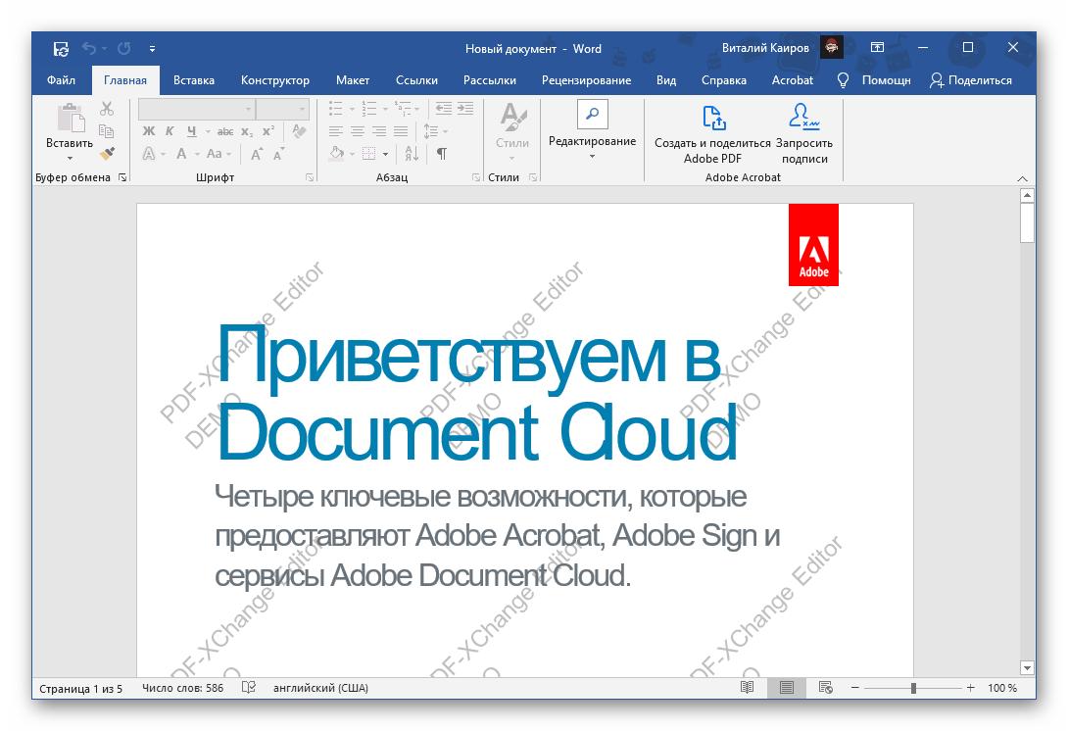
Task: Click the Поделиться share button
Action: point(970,80)
